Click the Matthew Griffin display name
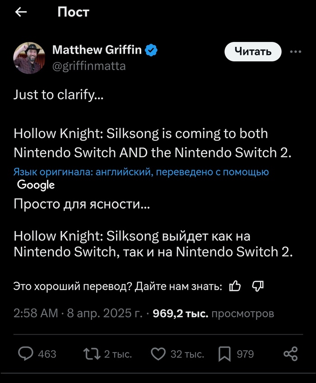Viewport: 316px width, 383px height. (x=97, y=50)
